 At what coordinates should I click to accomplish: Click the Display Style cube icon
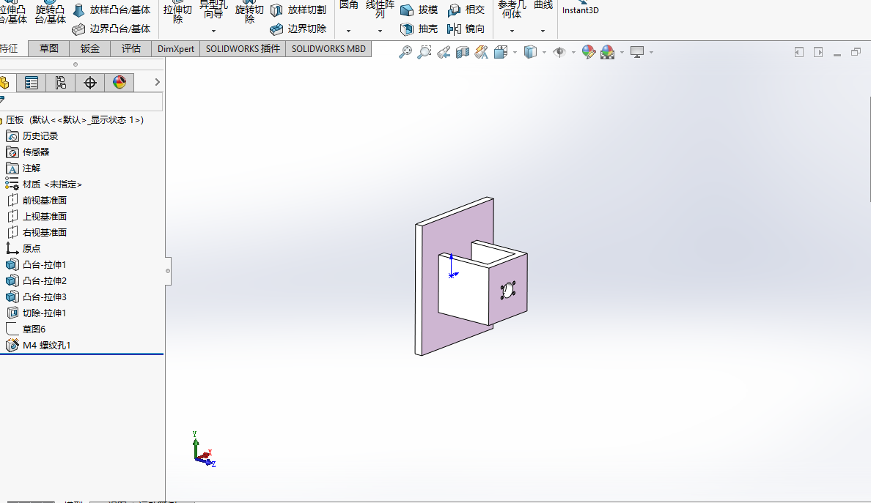[x=531, y=52]
